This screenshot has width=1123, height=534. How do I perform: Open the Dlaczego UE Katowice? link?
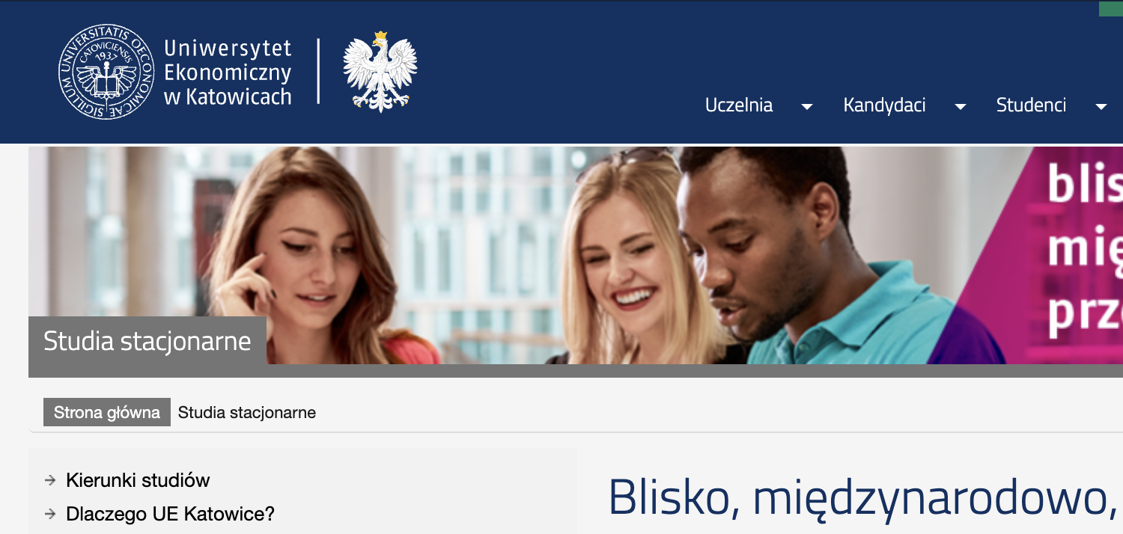(171, 515)
